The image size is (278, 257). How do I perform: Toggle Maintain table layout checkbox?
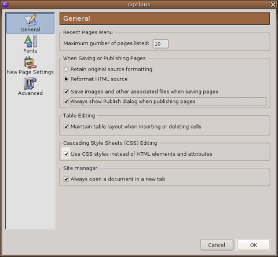tap(66, 127)
